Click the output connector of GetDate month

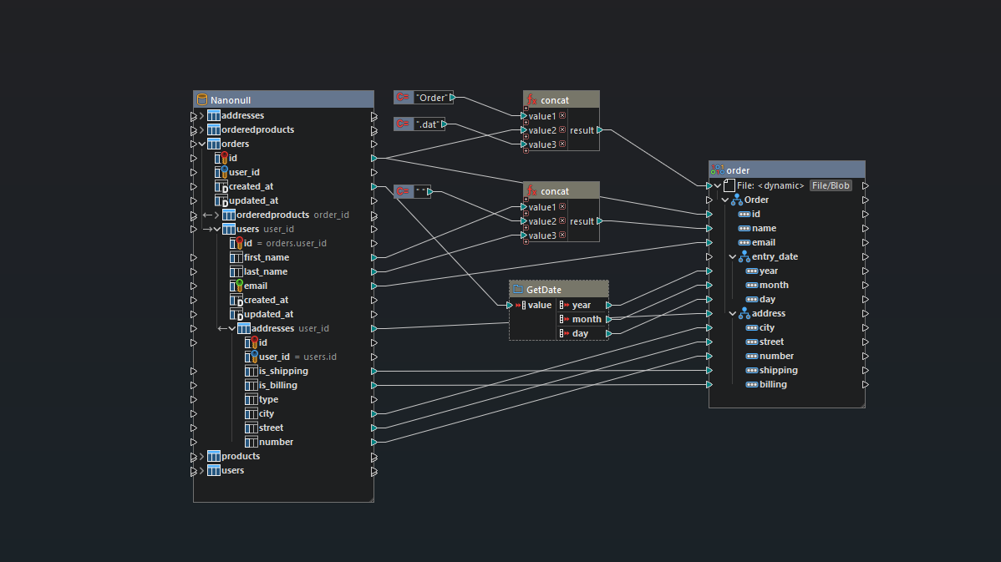[608, 319]
